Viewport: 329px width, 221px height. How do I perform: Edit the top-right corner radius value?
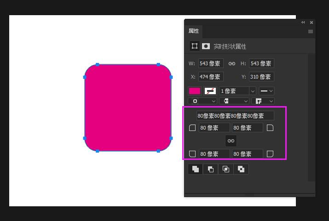tap(248, 128)
